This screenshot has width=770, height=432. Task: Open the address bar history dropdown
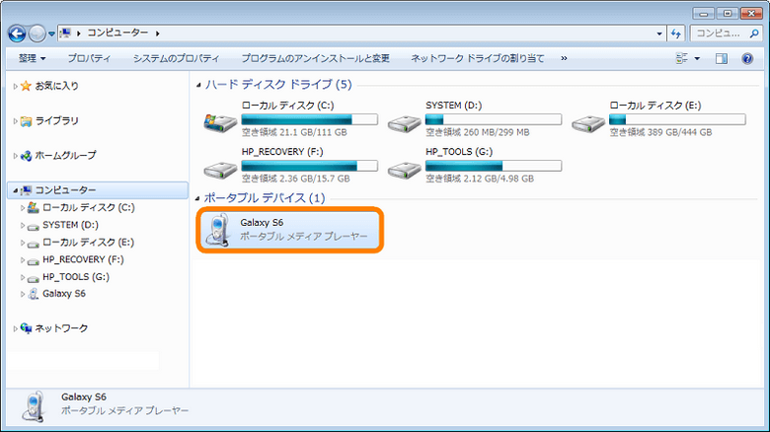tap(659, 34)
